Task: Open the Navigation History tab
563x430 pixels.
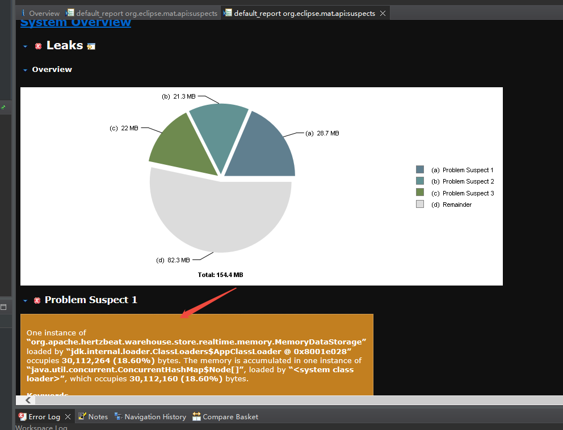Action: click(150, 417)
